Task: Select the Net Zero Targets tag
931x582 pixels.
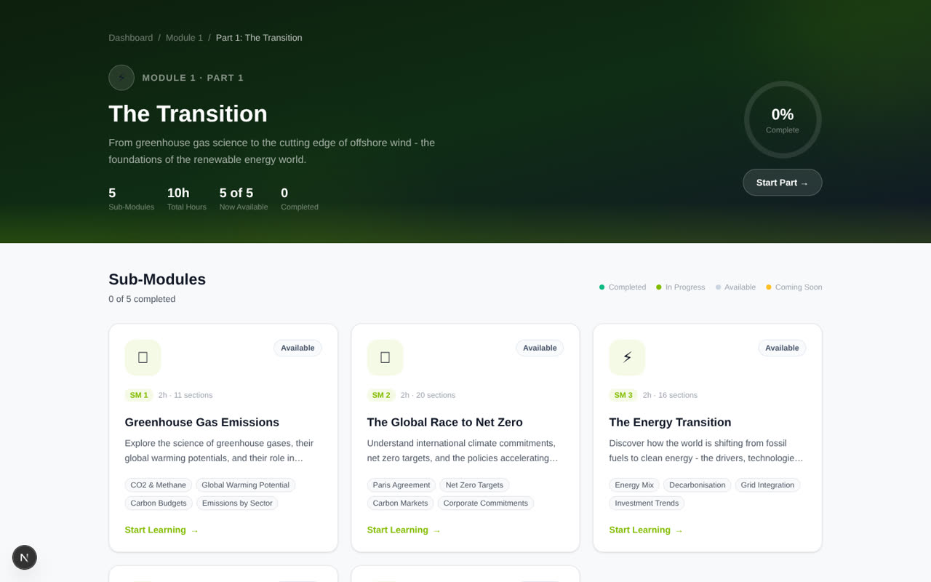Action: 474,485
